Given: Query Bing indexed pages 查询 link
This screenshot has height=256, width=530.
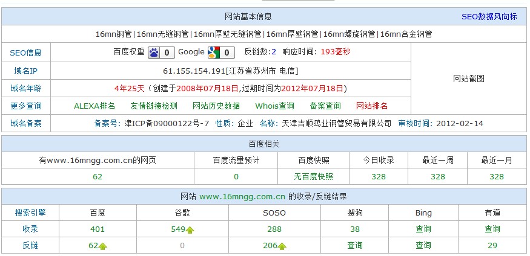Looking at the screenshot, I should (423, 229).
